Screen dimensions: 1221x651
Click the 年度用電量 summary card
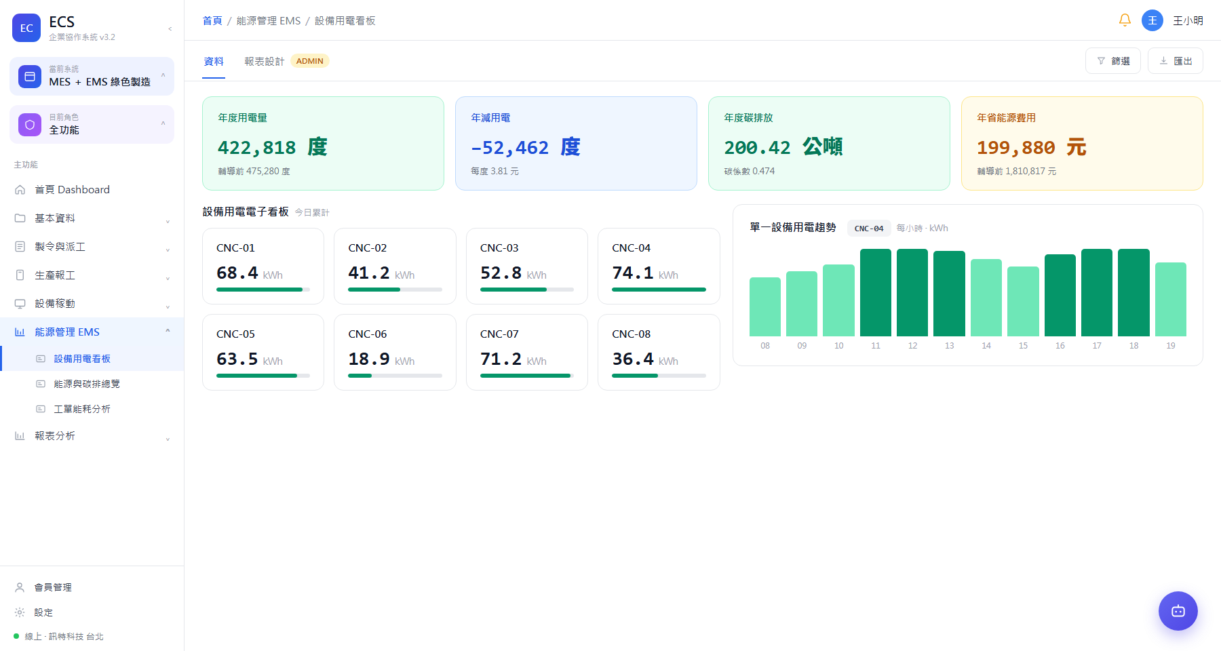pyautogui.click(x=323, y=143)
